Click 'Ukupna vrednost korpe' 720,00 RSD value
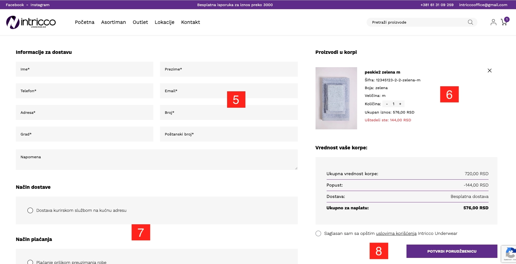 (x=476, y=174)
